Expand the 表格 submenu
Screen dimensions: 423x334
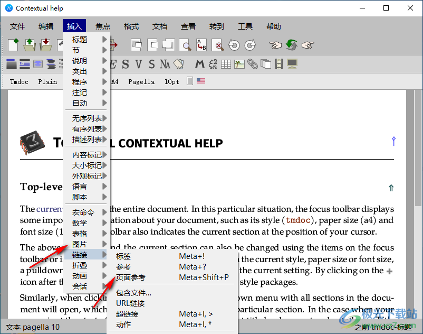(x=86, y=233)
